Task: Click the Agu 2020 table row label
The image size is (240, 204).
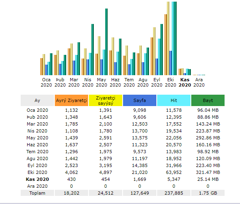Action: [x=37, y=158]
